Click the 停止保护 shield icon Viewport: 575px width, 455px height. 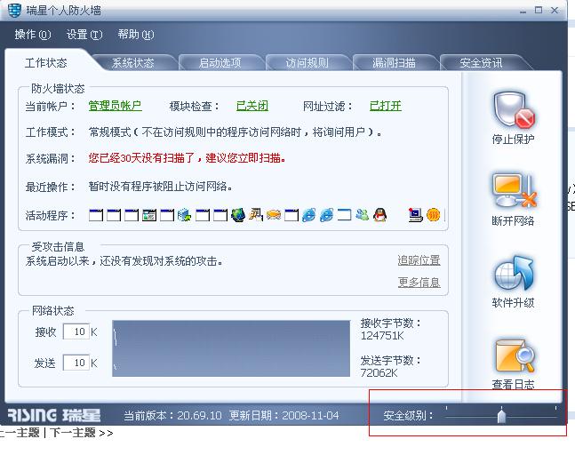(x=513, y=110)
